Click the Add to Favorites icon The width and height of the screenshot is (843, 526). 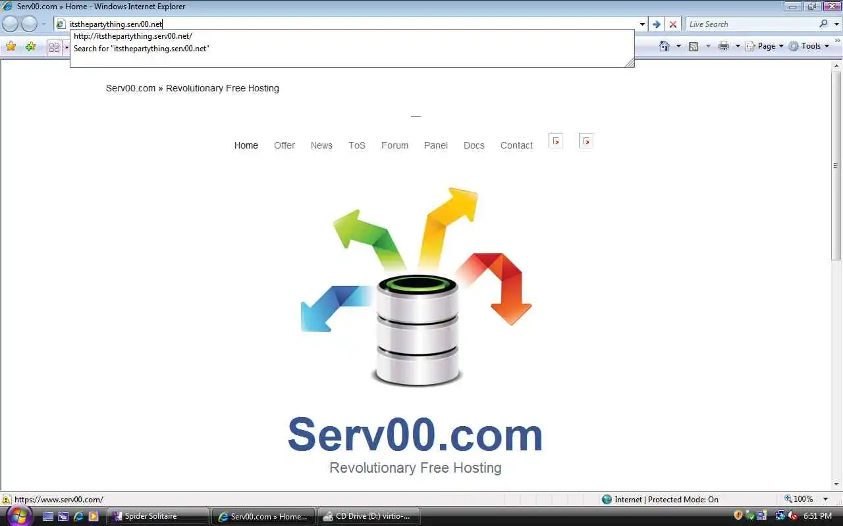tap(30, 46)
